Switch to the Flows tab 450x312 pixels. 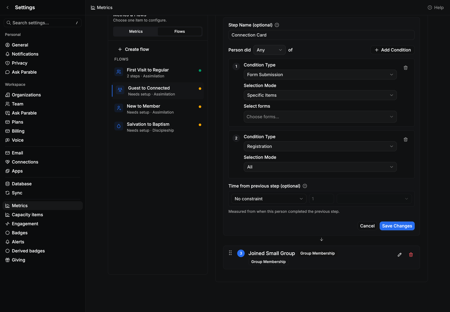point(180,32)
